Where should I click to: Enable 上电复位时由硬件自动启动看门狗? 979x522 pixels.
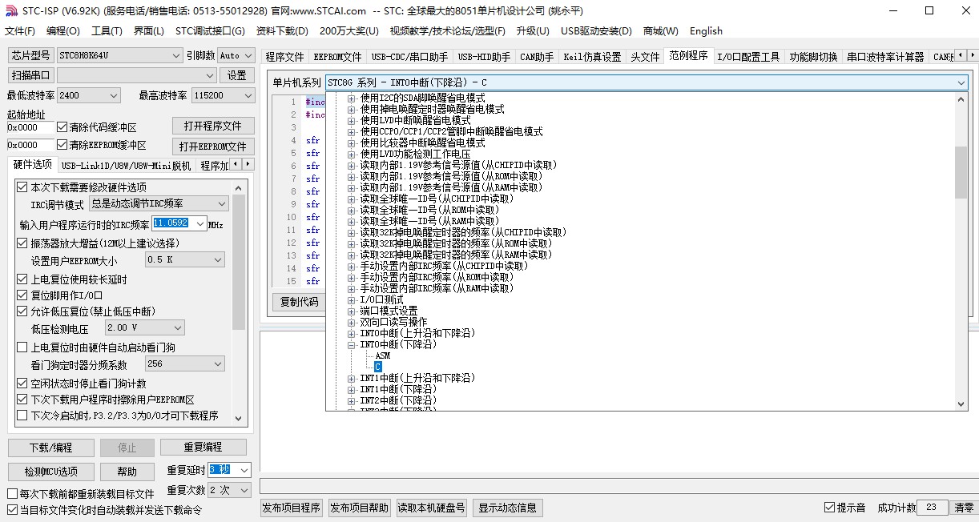[22, 347]
